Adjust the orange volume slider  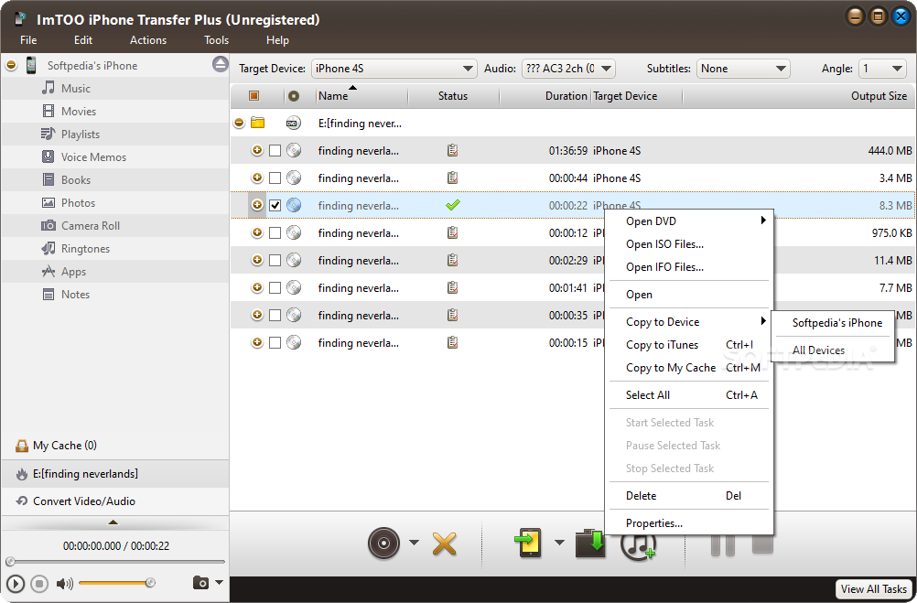point(116,583)
